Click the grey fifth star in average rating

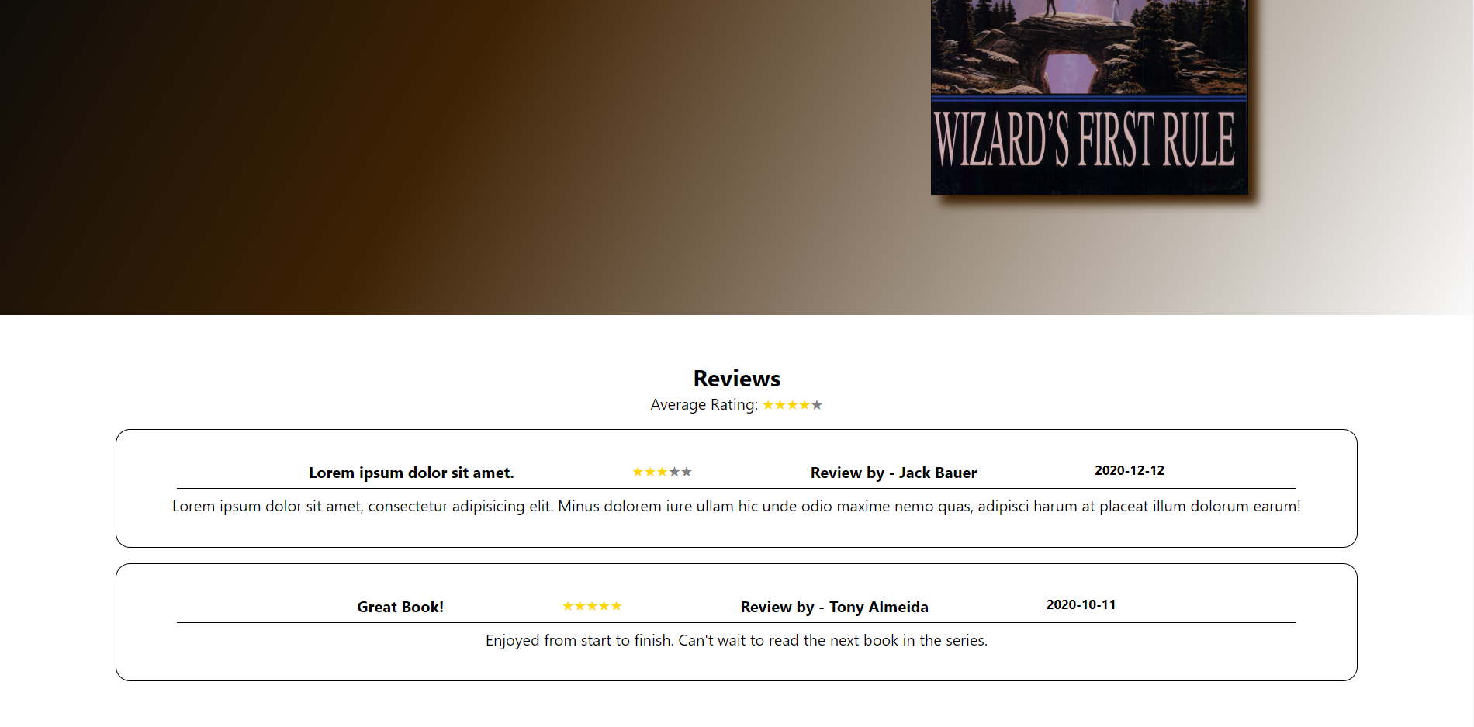click(x=817, y=405)
